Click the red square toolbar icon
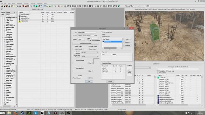 [23, 6]
